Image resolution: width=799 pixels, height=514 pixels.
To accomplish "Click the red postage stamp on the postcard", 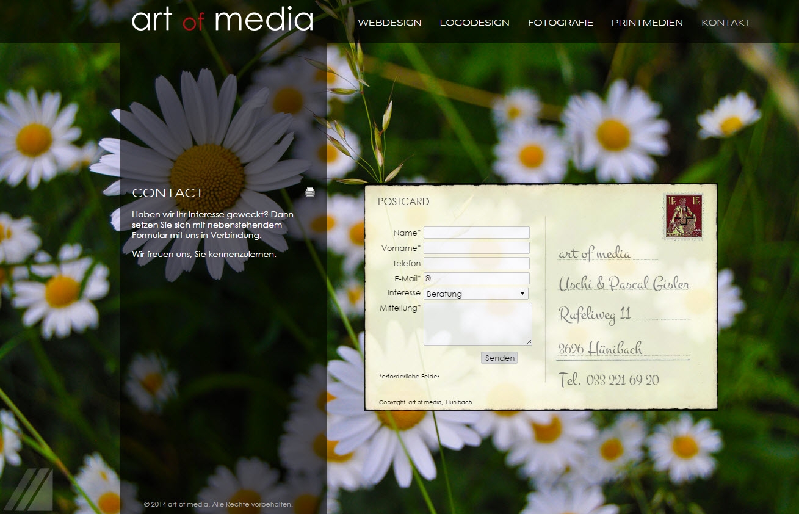I will point(683,216).
